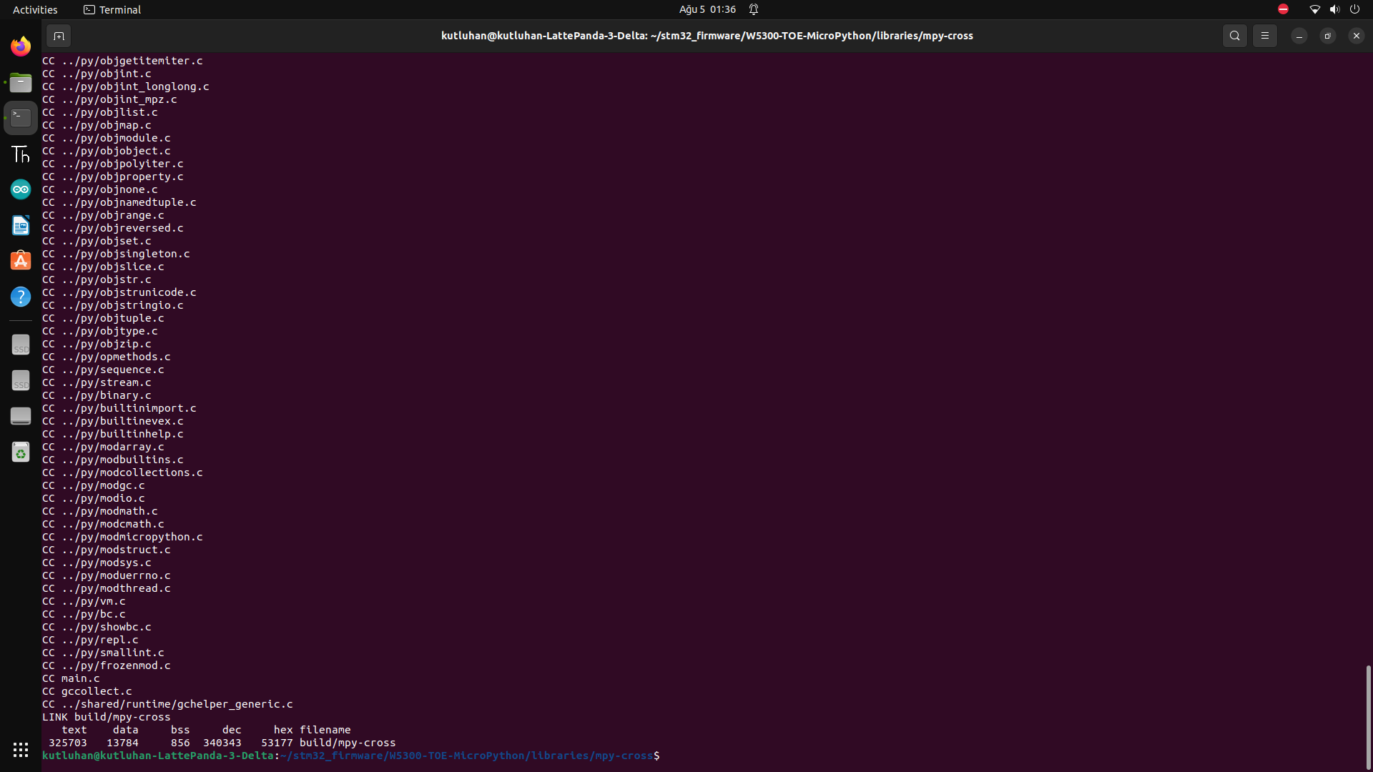Mount the first SSD drive from the dock
The height and width of the screenshot is (772, 1373).
pyautogui.click(x=20, y=345)
